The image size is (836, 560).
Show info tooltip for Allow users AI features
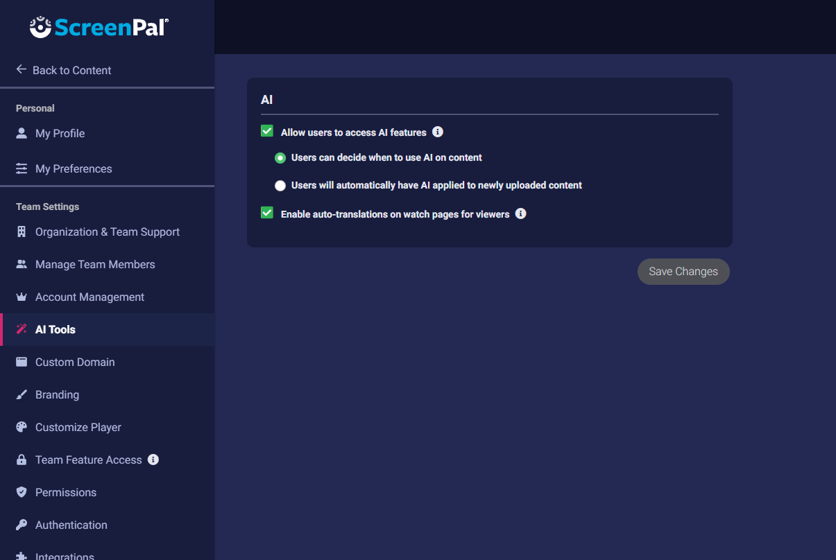pyautogui.click(x=438, y=132)
